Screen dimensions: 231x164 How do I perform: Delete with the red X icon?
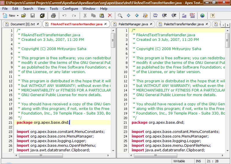(x=110, y=16)
